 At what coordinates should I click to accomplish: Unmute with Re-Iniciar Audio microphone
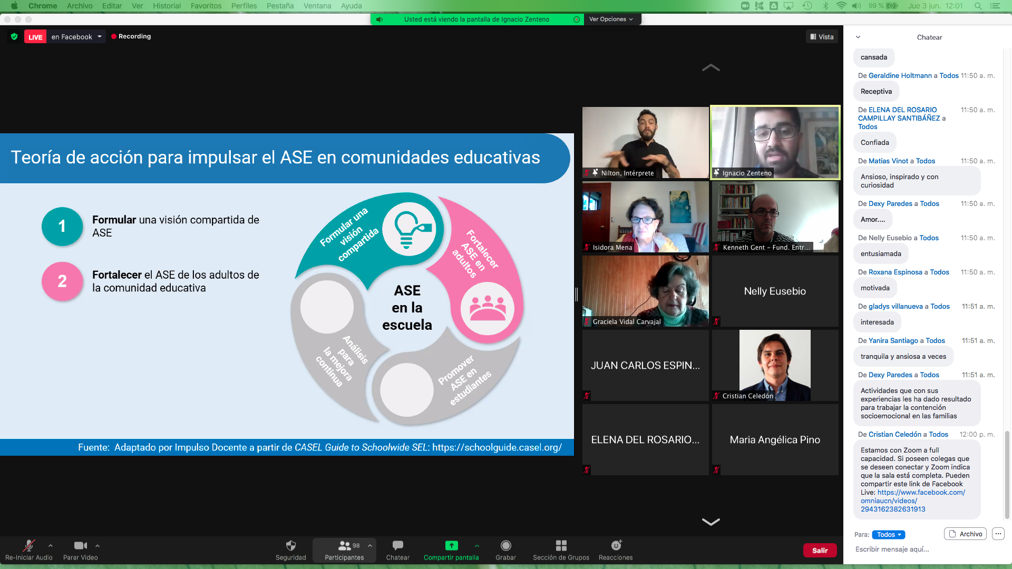(x=29, y=546)
